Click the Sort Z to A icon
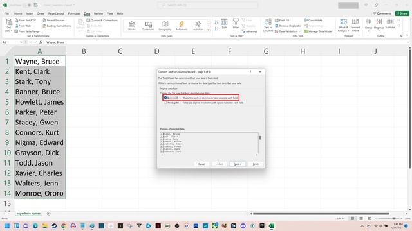This screenshot has width=412, height=231. (x=216, y=28)
